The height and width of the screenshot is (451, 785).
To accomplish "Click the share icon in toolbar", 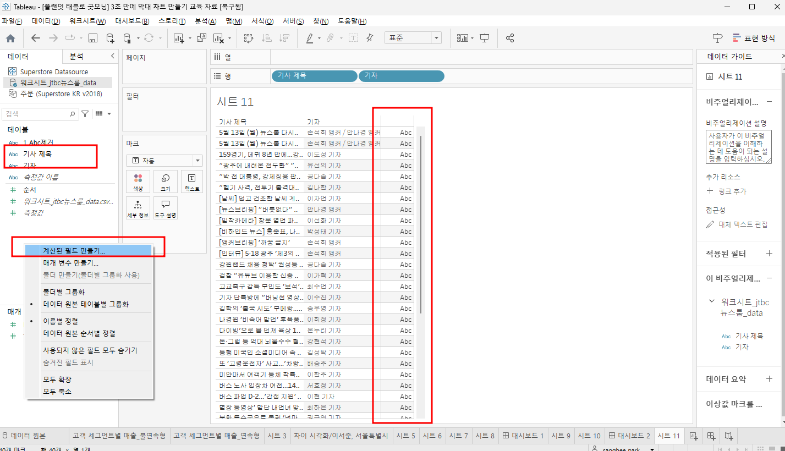I will pos(510,38).
